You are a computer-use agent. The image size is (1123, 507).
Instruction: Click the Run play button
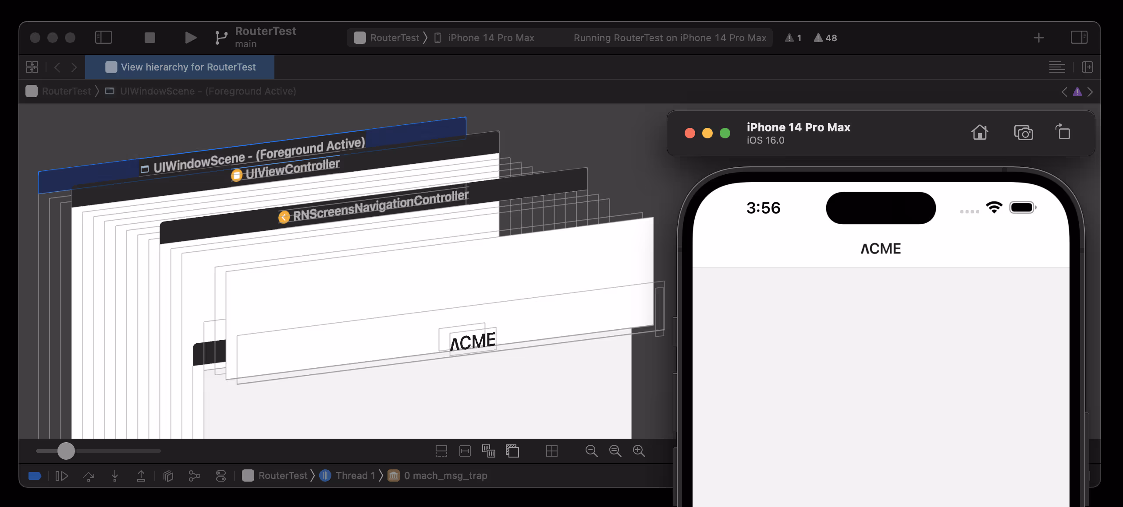(x=190, y=38)
